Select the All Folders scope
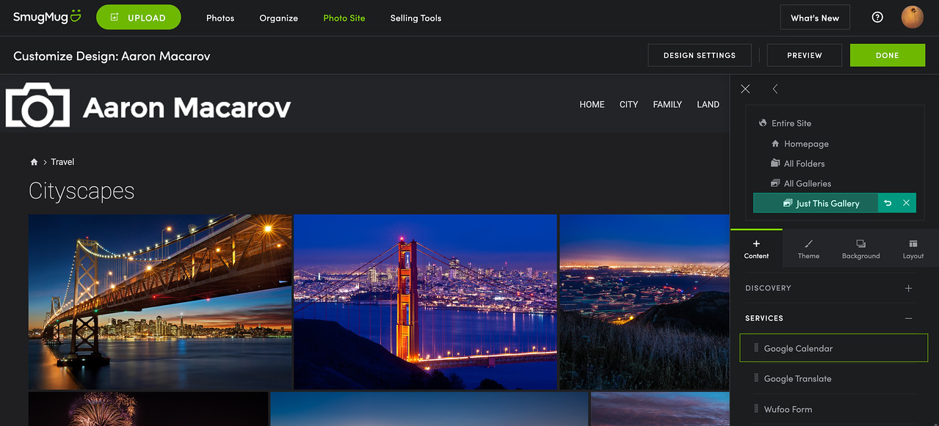Viewport: 939px width, 426px height. tap(797, 164)
